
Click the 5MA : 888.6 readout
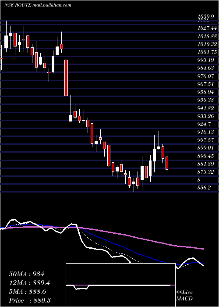click(x=27, y=292)
